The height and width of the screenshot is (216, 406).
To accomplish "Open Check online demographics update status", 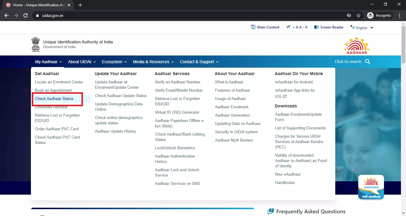I will pos(119,120).
